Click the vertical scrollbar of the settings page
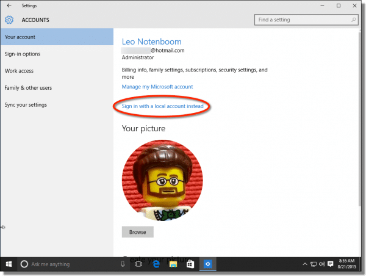This screenshot has width=366, height=276. click(360, 119)
